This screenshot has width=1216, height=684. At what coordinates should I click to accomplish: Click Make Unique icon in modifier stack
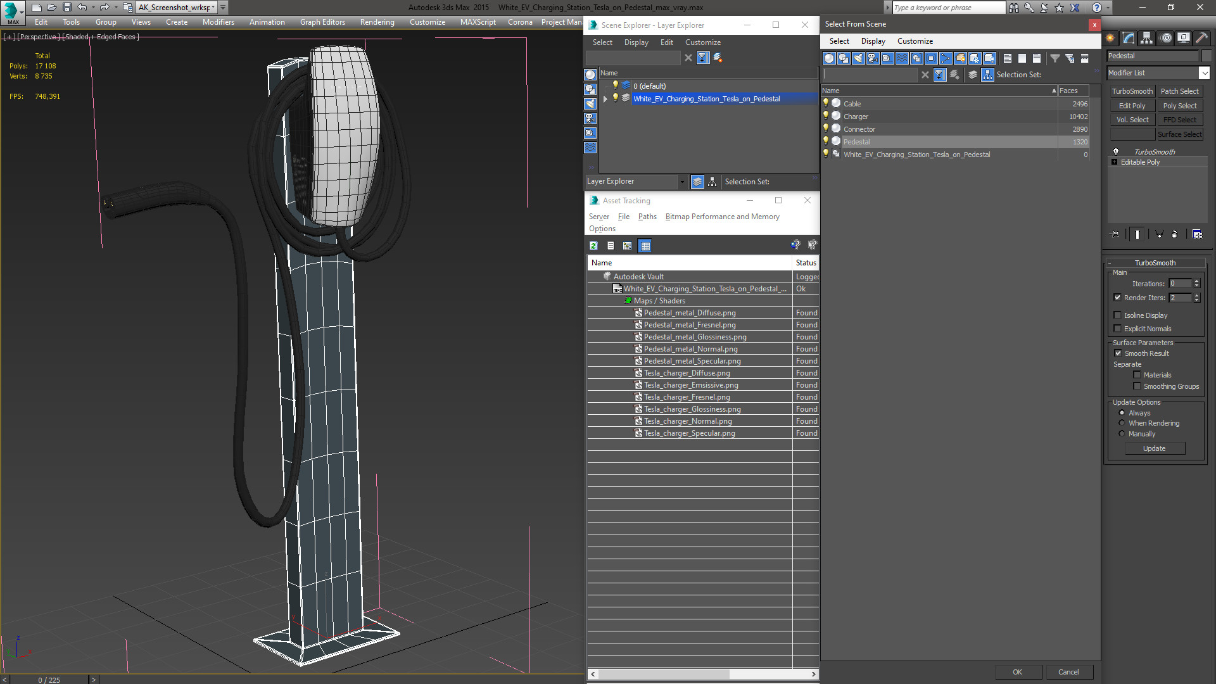click(x=1160, y=234)
